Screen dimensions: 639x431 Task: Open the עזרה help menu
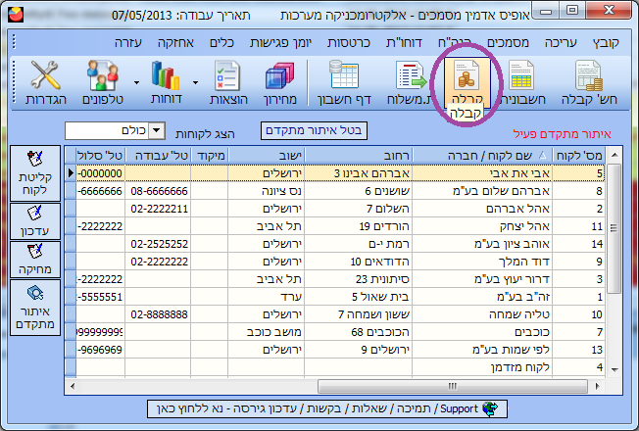pyautogui.click(x=128, y=42)
